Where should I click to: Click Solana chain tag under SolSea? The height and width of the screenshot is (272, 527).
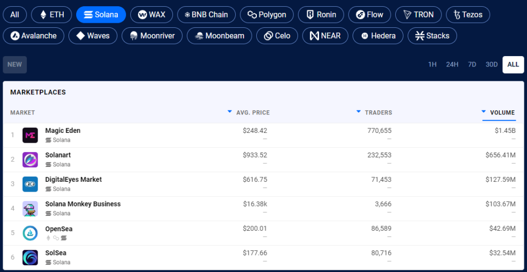58,263
